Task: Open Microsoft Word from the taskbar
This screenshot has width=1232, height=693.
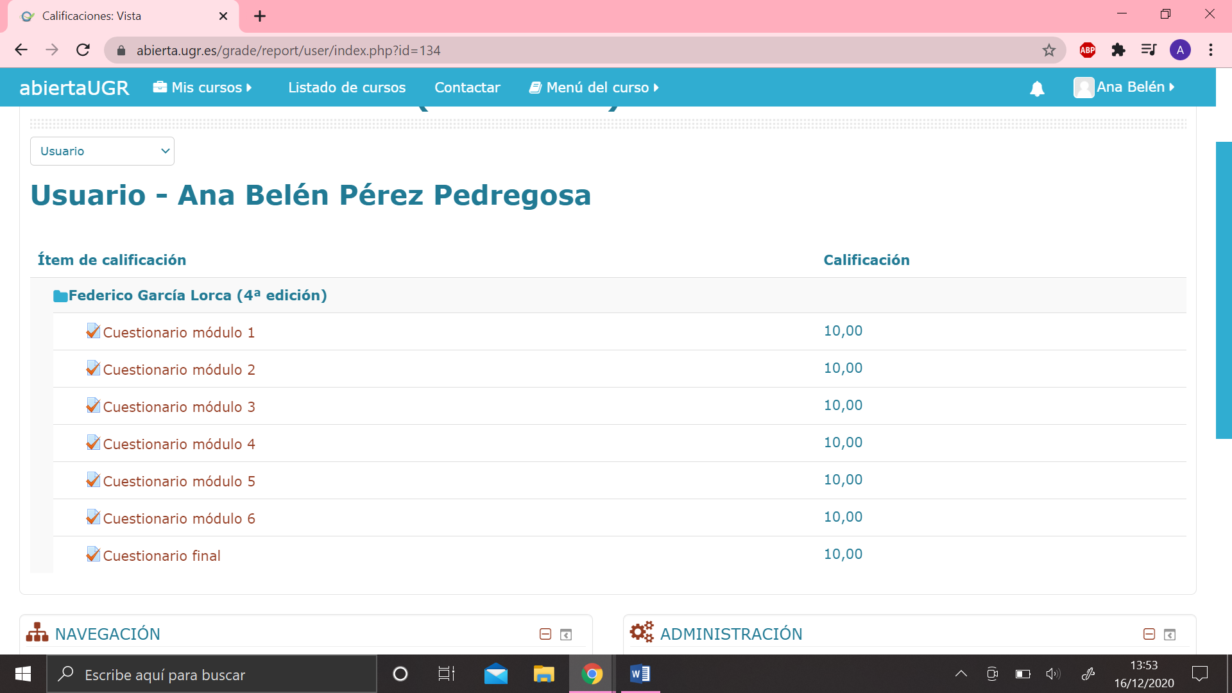Action: coord(640,674)
